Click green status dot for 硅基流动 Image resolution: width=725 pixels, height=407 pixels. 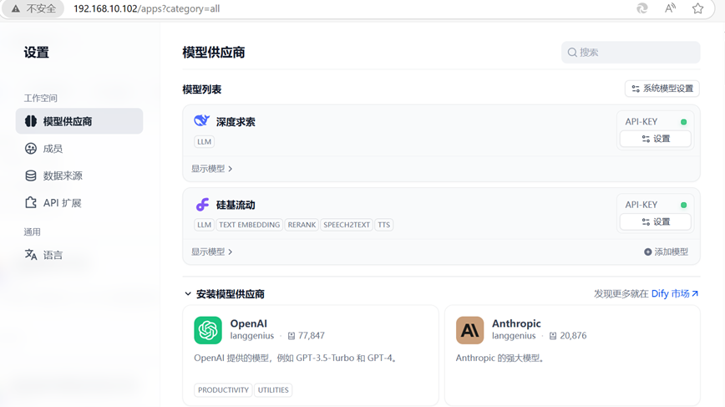683,205
